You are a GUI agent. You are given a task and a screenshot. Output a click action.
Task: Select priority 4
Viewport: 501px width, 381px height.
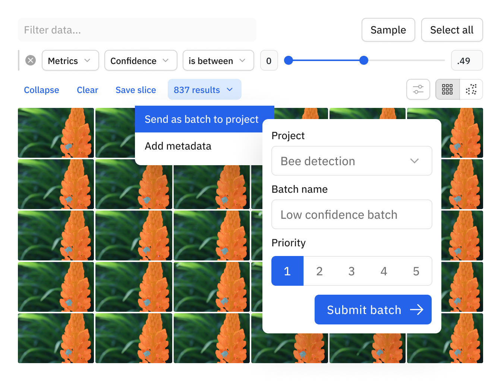click(384, 271)
